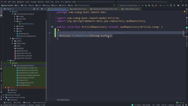
Task: Hide the Project tool window
Action: [45, 9]
